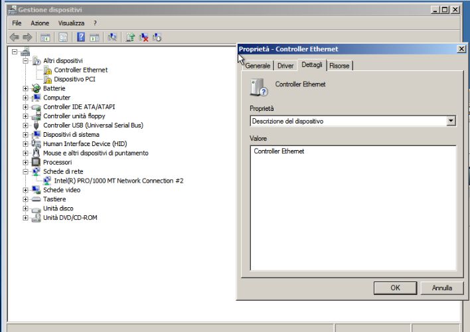Screen dimensions: 470x332
Task: Click the Back arrow in toolbar
Action: tap(14, 37)
